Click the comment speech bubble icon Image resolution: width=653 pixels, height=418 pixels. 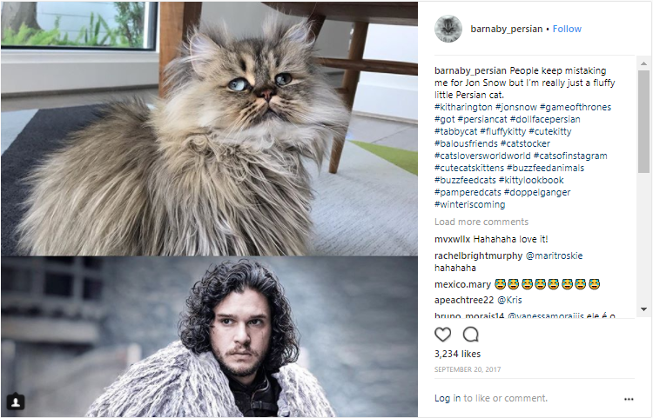pos(471,334)
